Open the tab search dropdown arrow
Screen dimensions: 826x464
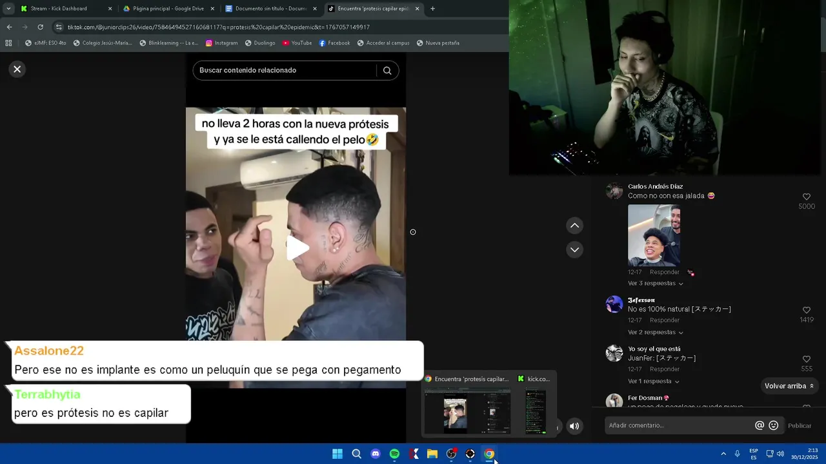8,9
